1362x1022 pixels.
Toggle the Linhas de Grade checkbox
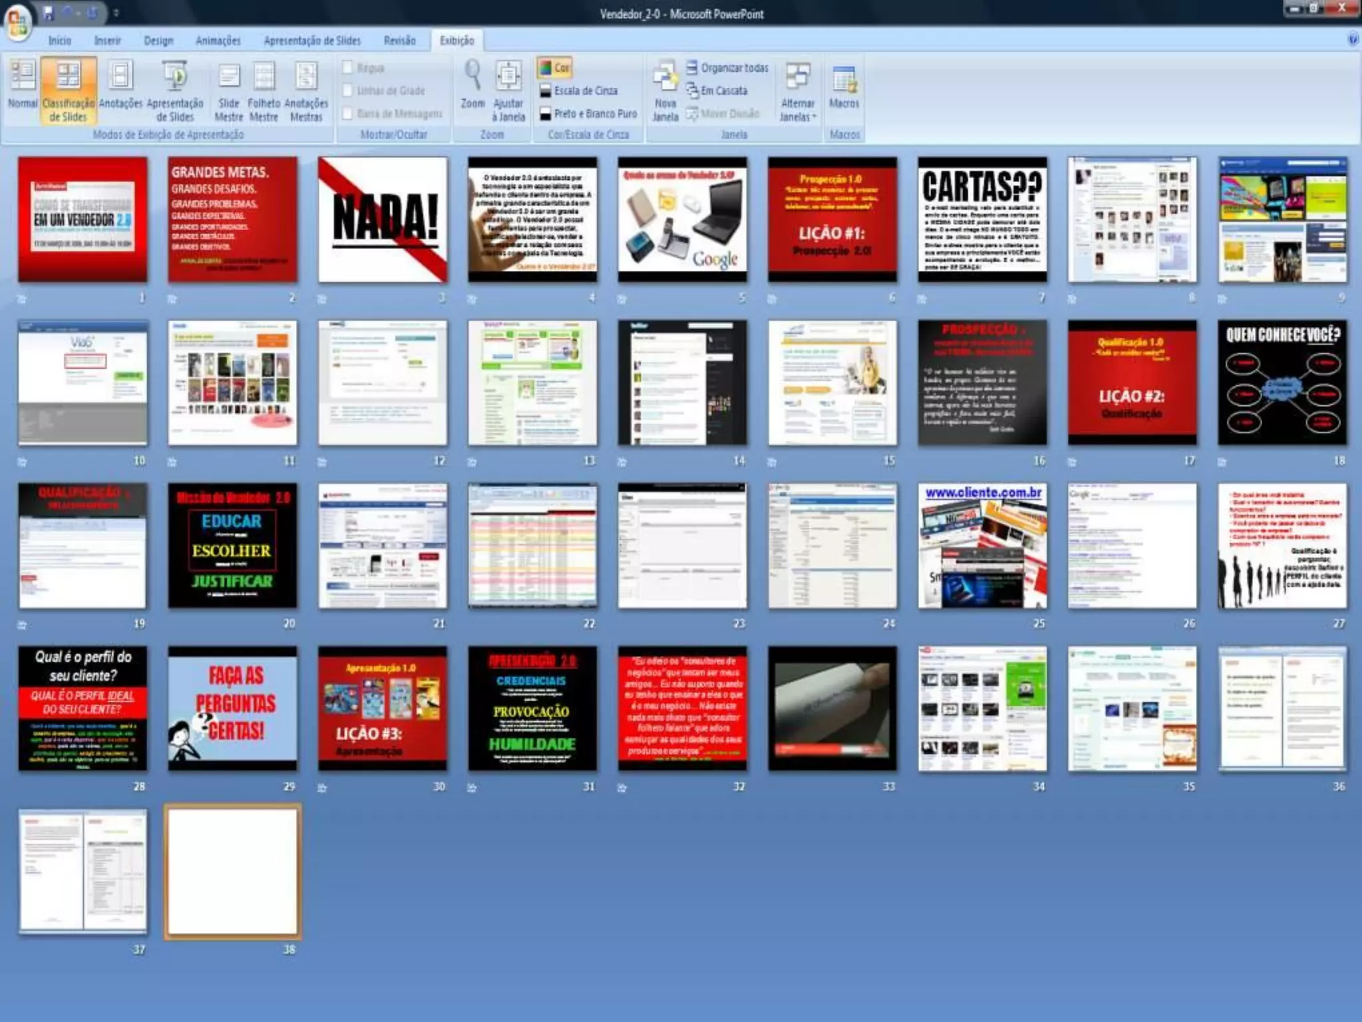[x=347, y=90]
